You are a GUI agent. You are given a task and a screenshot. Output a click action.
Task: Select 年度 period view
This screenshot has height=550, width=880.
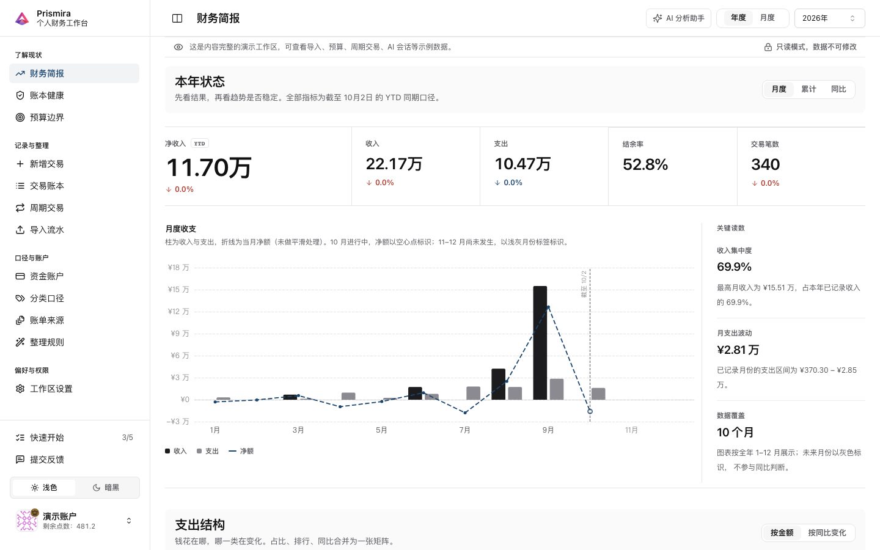(x=738, y=18)
